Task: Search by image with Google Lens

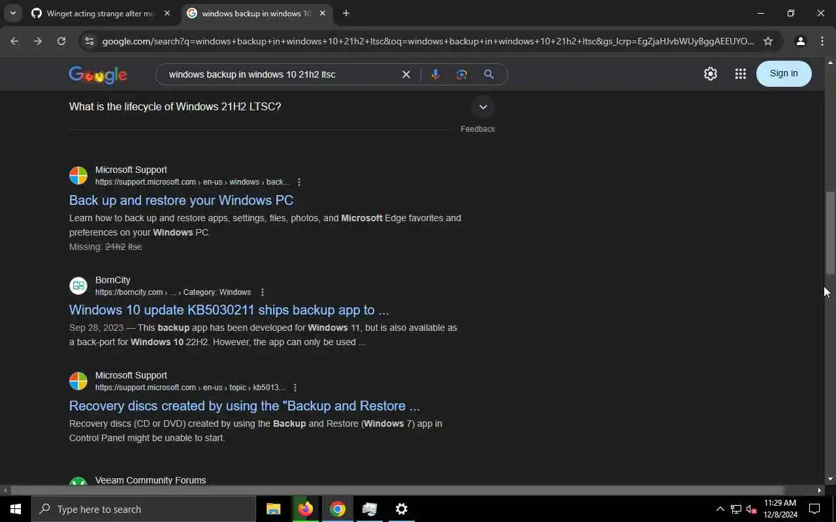Action: [462, 74]
